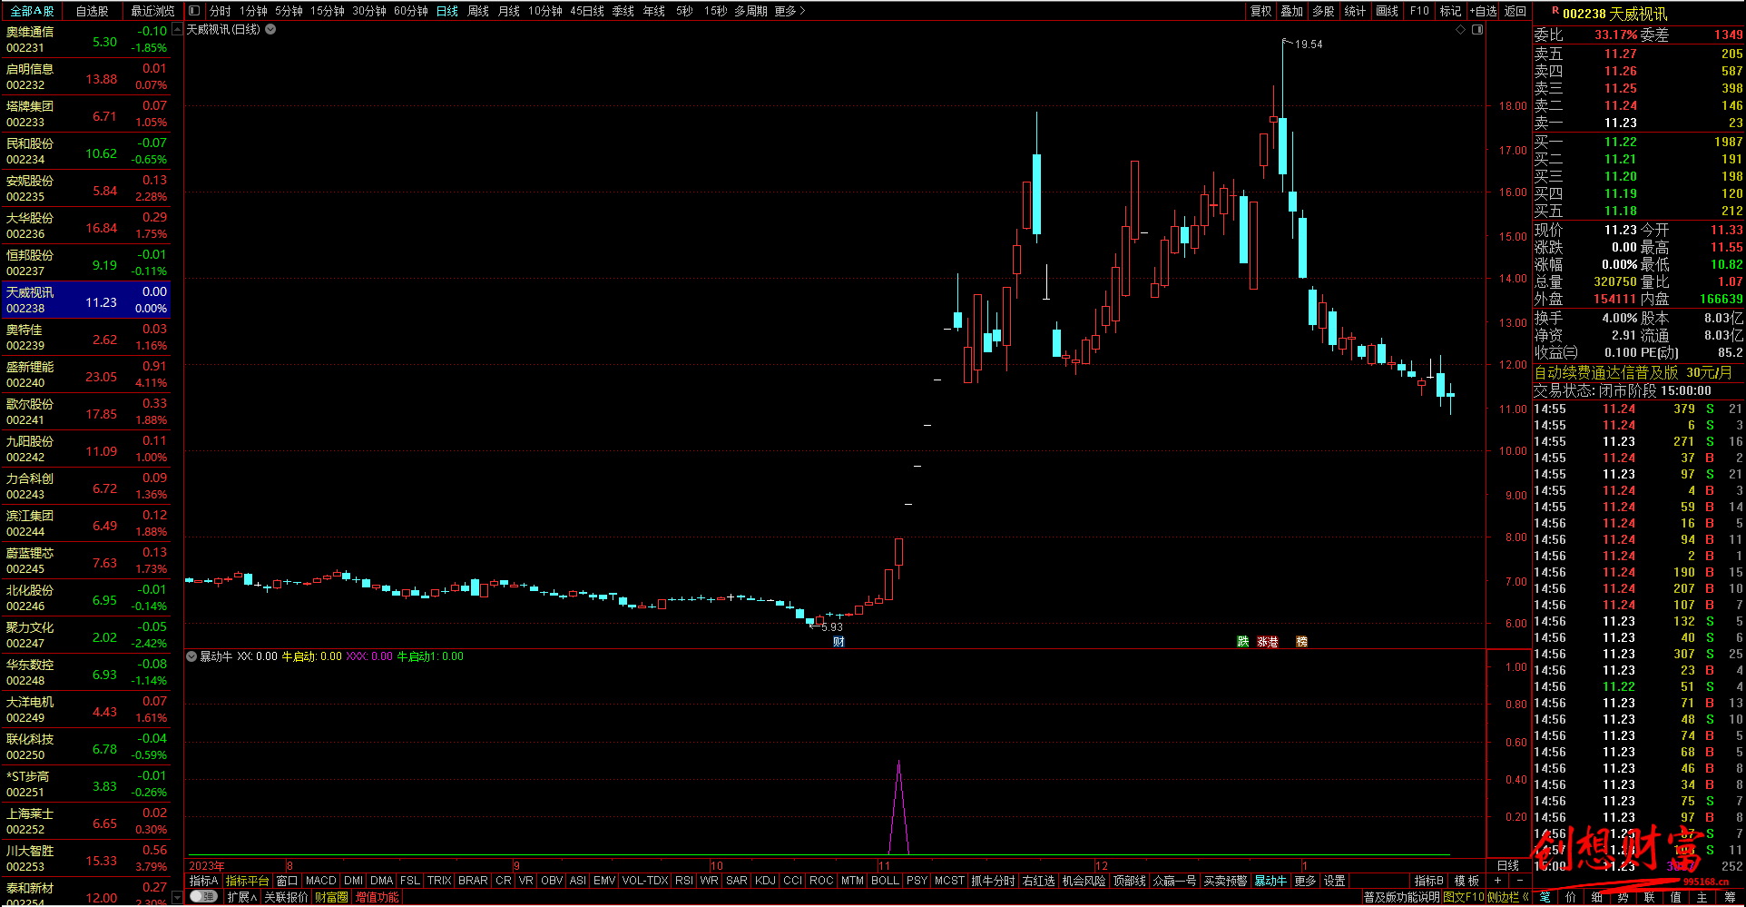
Task: Click the 标记 button
Action: click(x=1450, y=11)
